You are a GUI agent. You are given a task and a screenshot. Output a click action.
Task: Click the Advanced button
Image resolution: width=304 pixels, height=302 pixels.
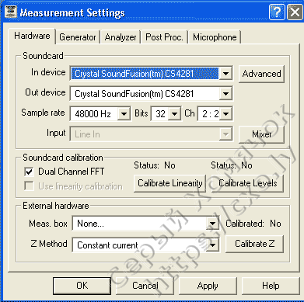coord(261,74)
